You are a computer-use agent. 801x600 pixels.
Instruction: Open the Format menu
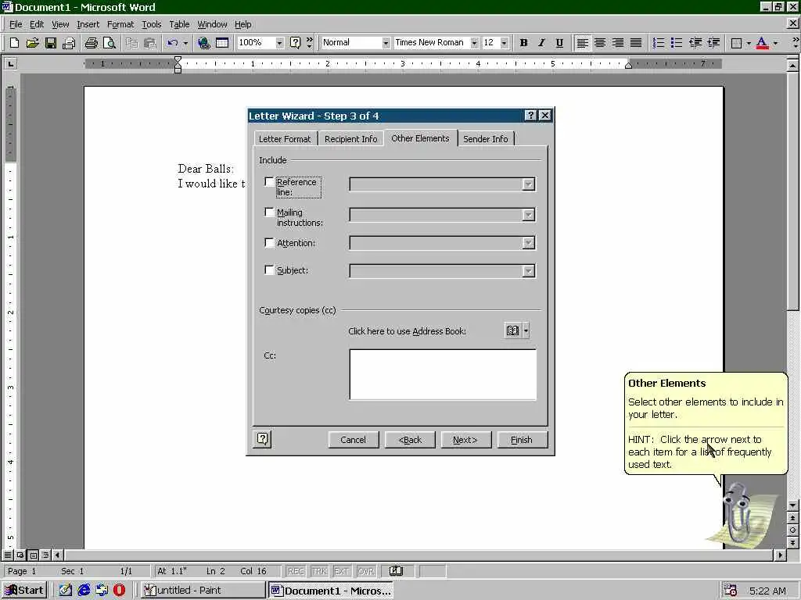point(120,24)
